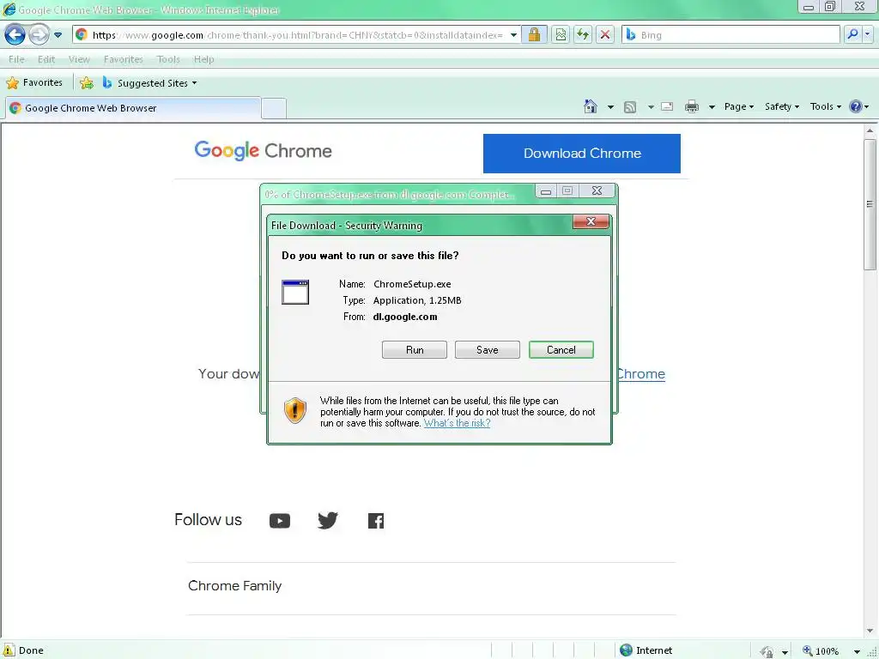Screen dimensions: 879x659
Task: Open the Favorites menu
Action: [124, 59]
